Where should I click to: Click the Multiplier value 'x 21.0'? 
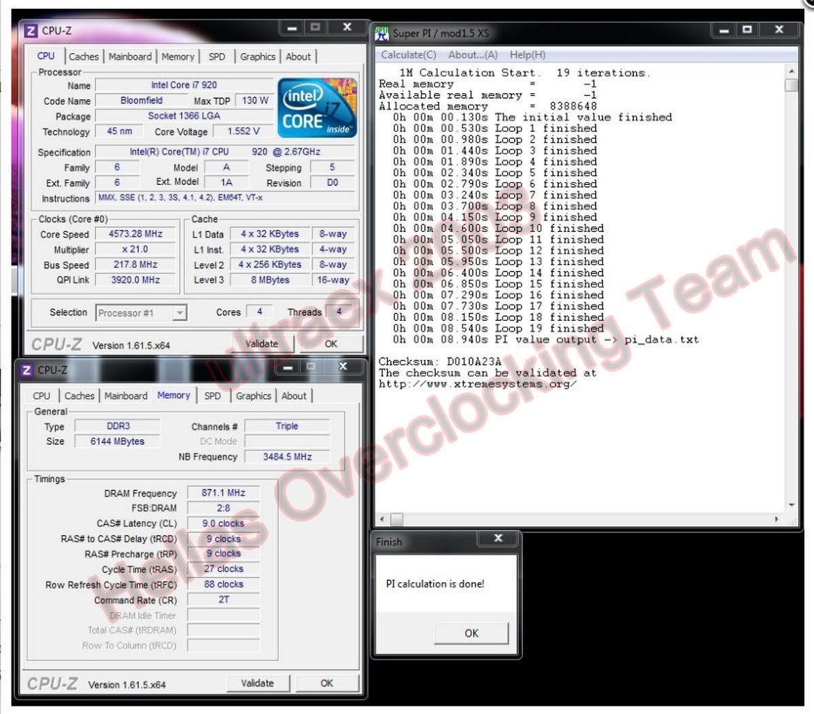coord(135,250)
